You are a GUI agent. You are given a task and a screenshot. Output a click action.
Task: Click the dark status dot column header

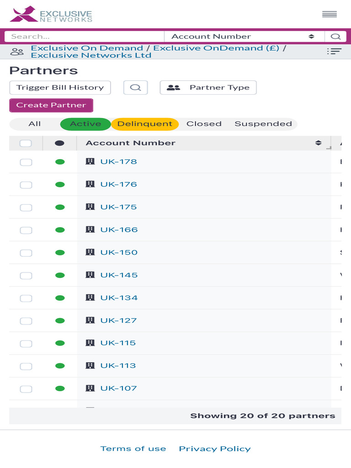pyautogui.click(x=60, y=143)
